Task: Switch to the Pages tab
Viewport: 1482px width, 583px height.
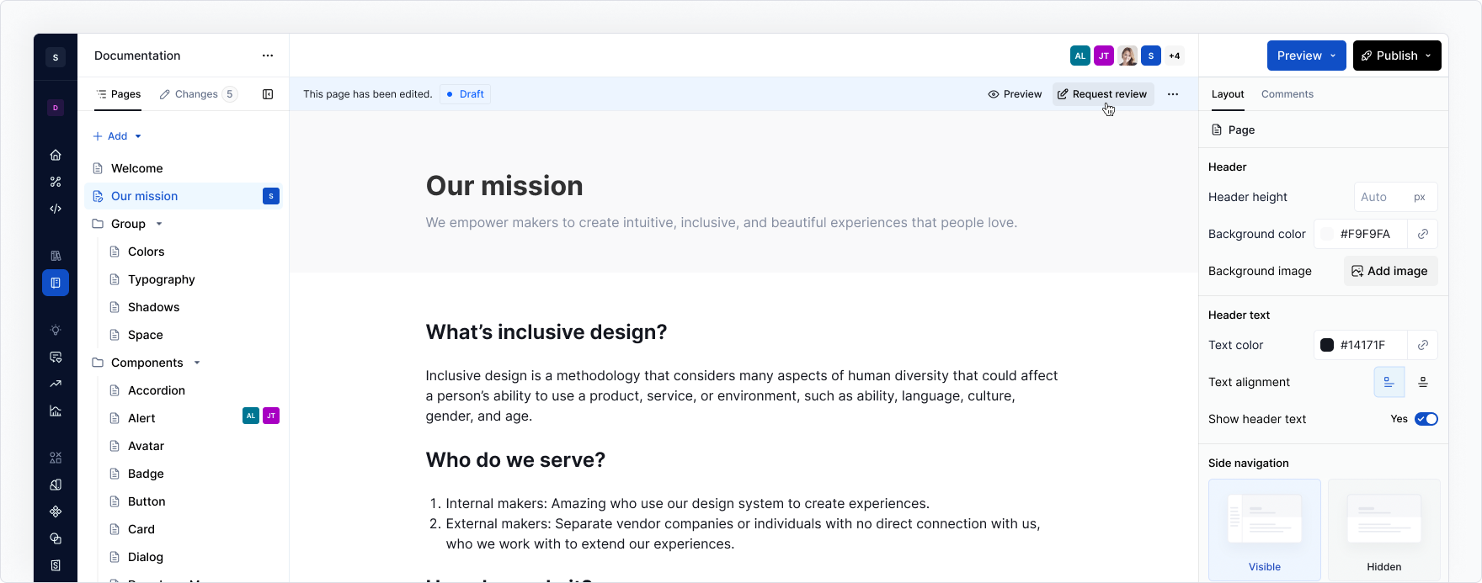Action: click(118, 94)
